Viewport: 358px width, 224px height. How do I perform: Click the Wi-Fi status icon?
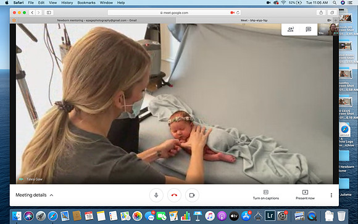283,2
